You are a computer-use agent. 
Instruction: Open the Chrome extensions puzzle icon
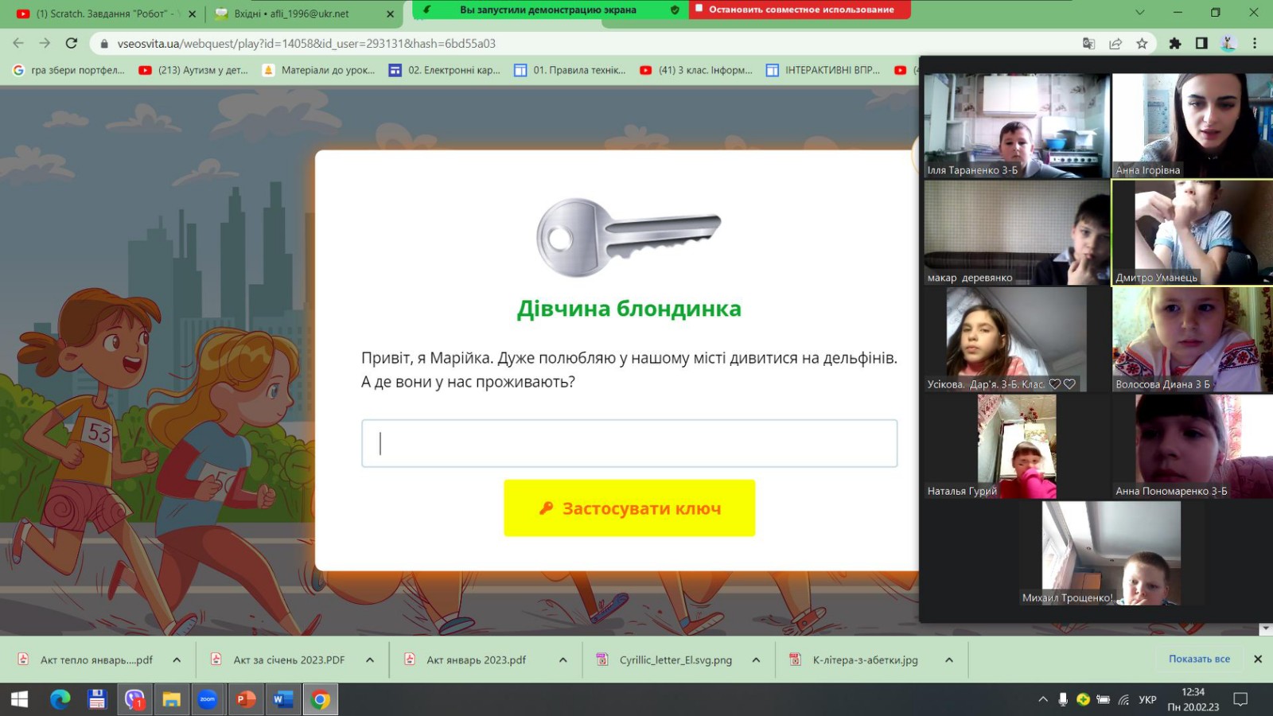coord(1174,43)
